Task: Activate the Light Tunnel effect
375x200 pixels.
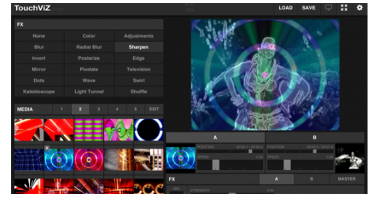Action: coord(89,92)
